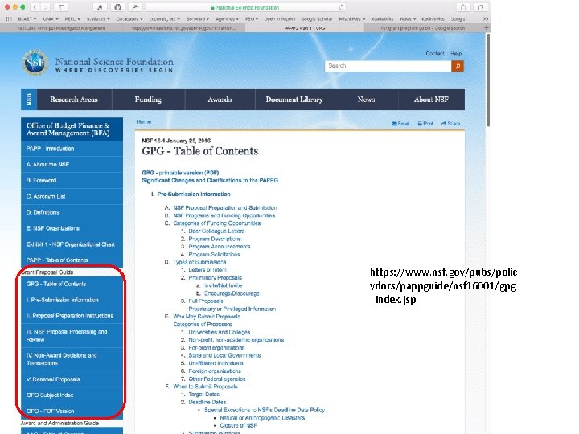
Task: Toggle the Safari sidebar button
Action: click(x=61, y=7)
